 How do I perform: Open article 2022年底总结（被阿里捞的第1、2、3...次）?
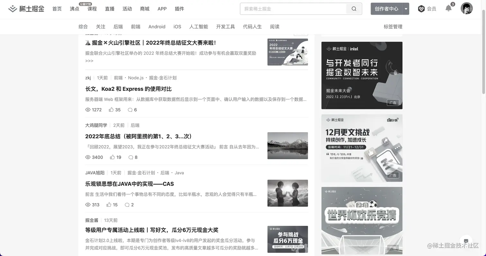[139, 136]
